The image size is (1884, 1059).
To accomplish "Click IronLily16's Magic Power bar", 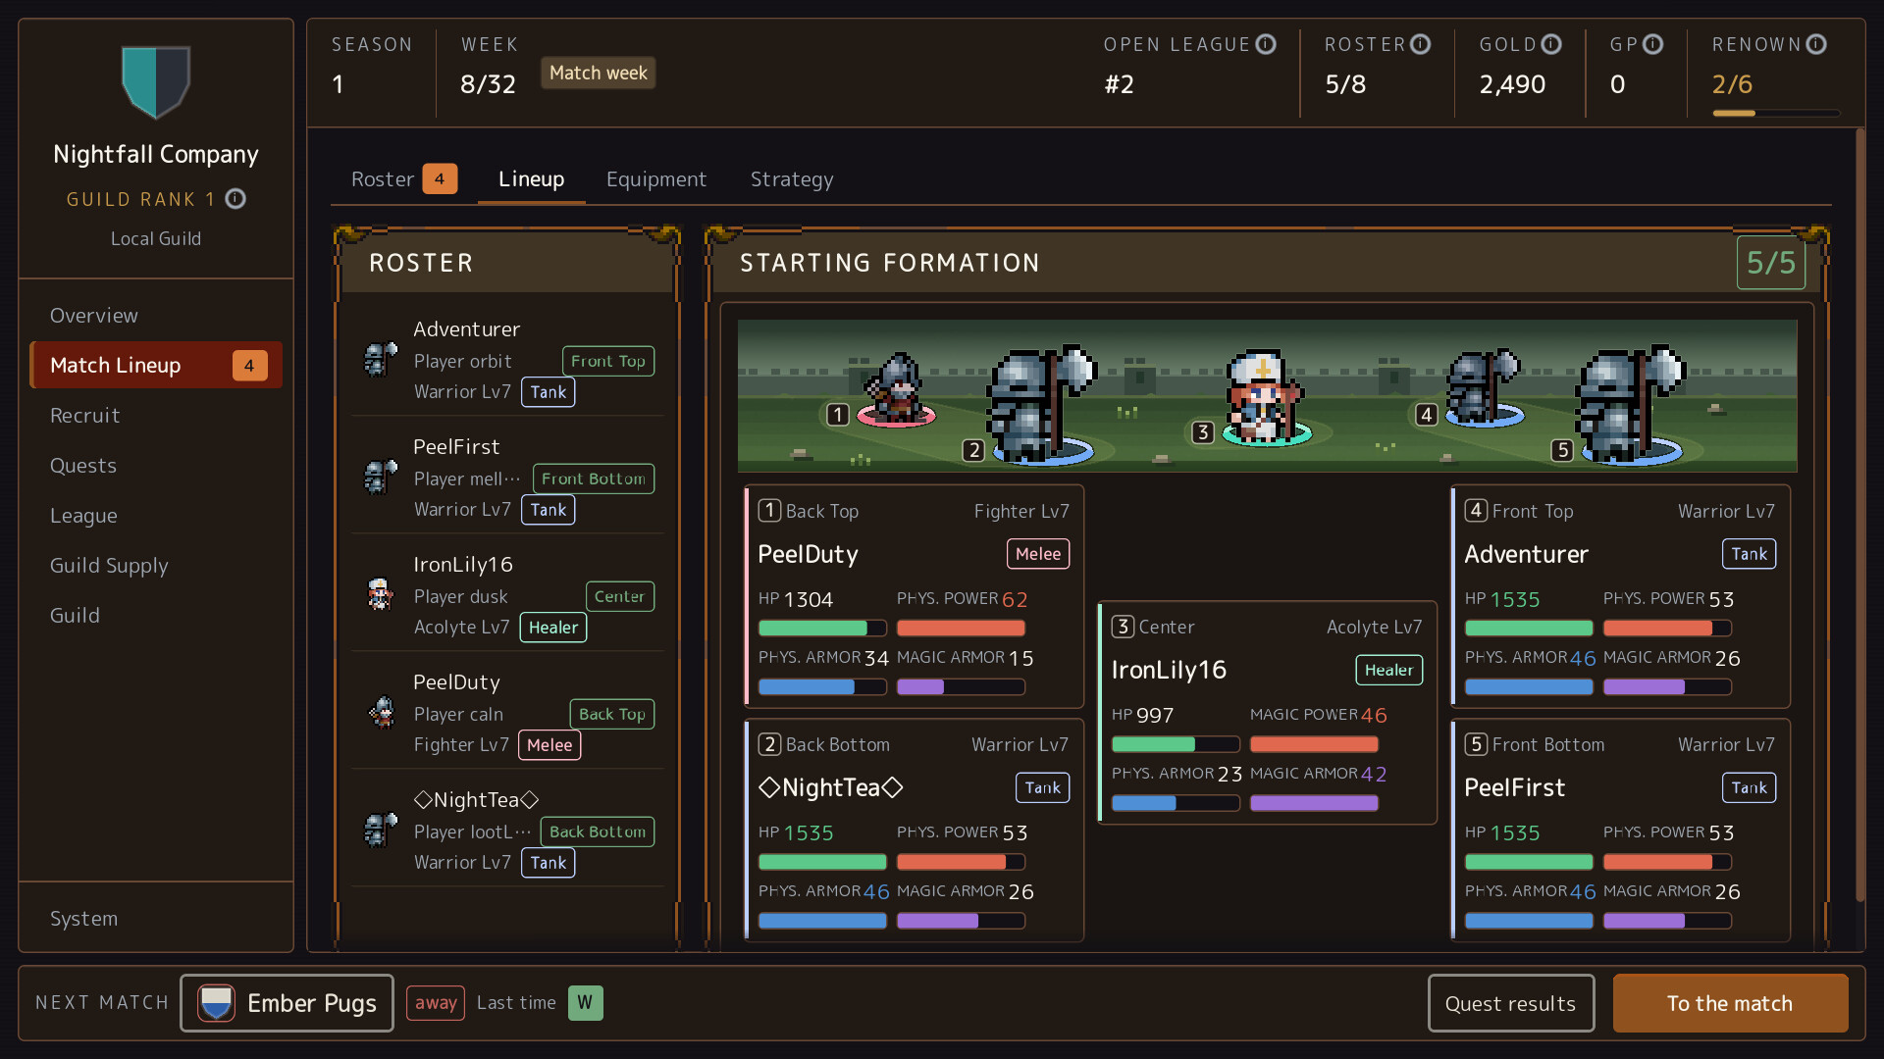I will 1314,744.
